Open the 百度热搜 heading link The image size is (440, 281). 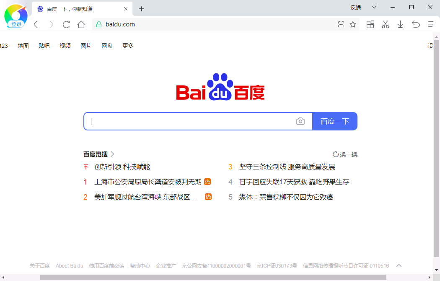pos(96,154)
